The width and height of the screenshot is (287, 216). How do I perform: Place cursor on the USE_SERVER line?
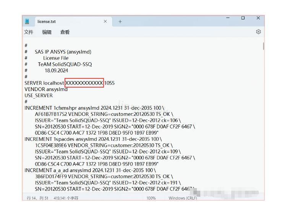[39, 96]
